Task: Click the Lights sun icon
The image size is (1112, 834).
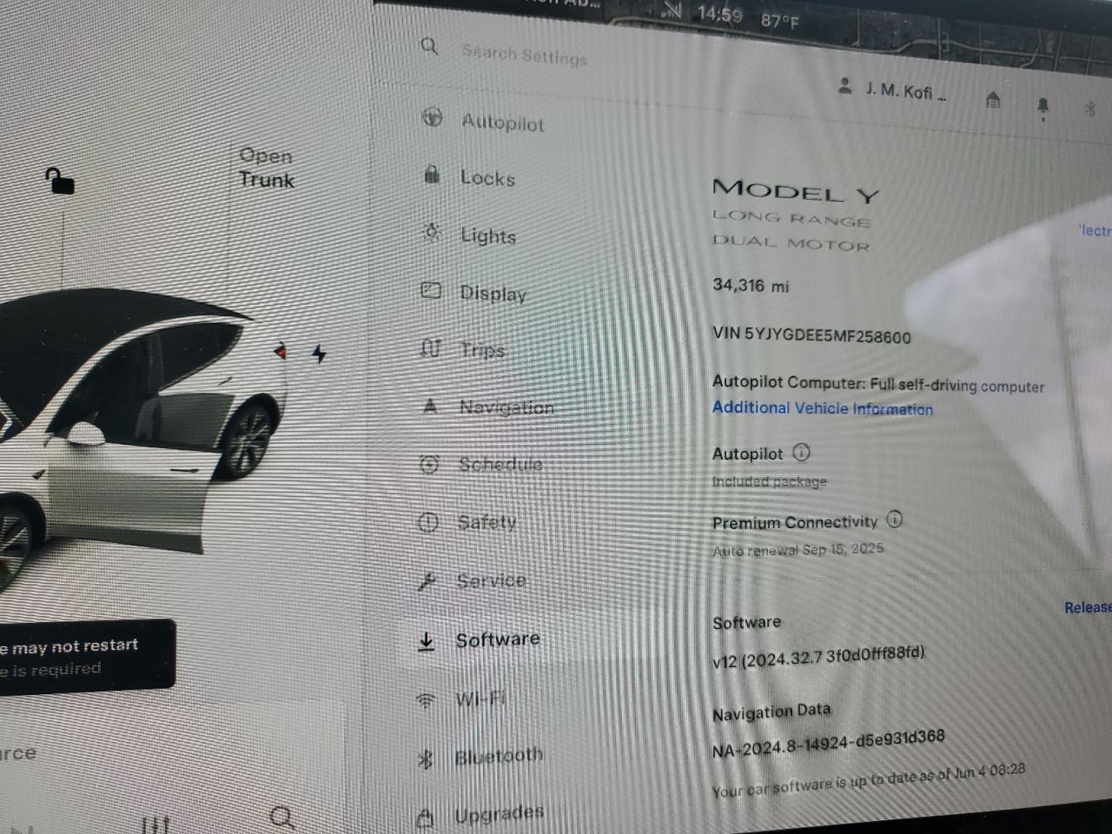Action: [x=431, y=232]
